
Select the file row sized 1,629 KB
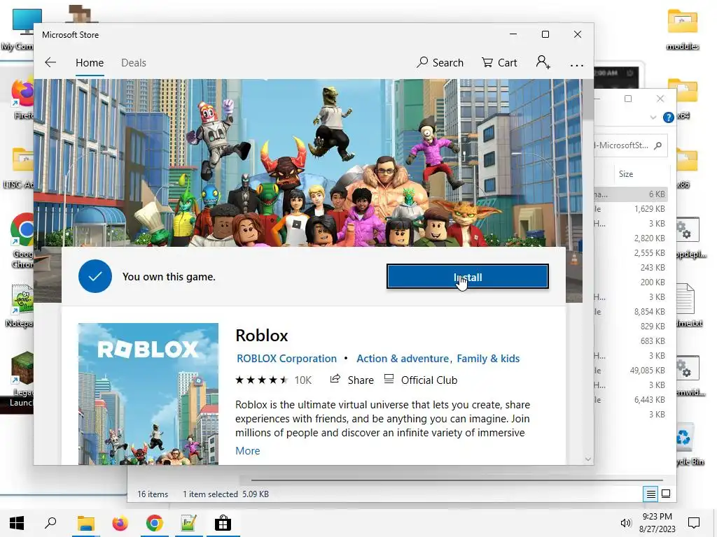click(630, 208)
